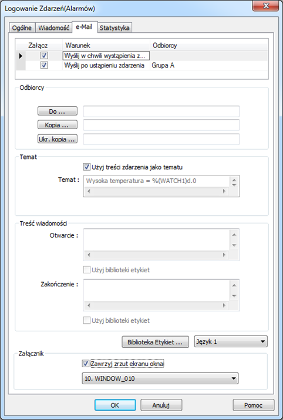Click the row selector arrow of first row

pos(21,56)
